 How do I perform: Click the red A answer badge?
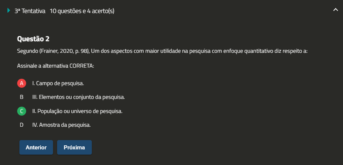(22, 83)
